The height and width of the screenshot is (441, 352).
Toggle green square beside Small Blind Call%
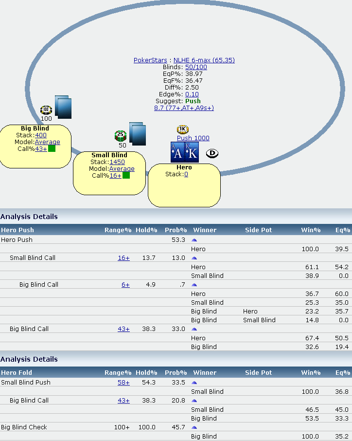[x=126, y=175]
